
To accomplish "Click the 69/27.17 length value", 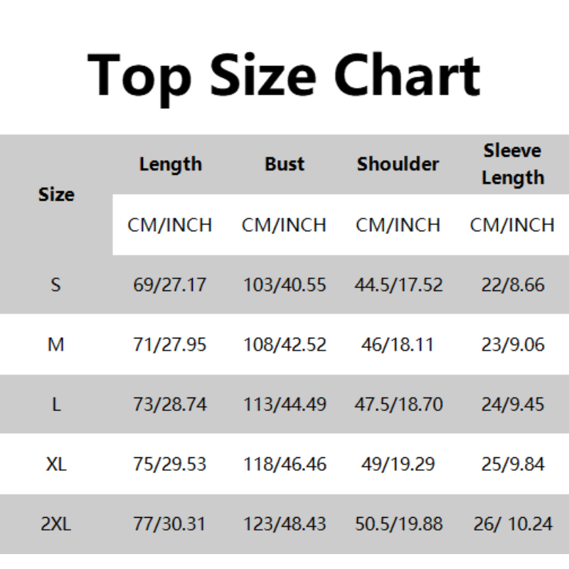I will point(170,285).
